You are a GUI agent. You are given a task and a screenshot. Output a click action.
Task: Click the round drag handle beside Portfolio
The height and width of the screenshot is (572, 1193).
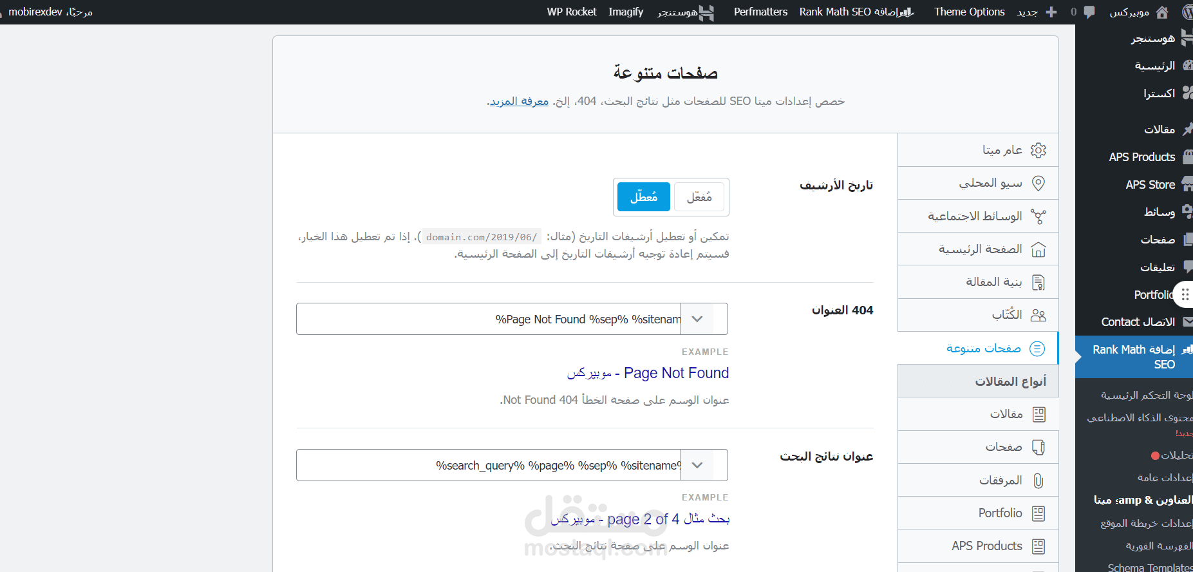coord(1184,294)
